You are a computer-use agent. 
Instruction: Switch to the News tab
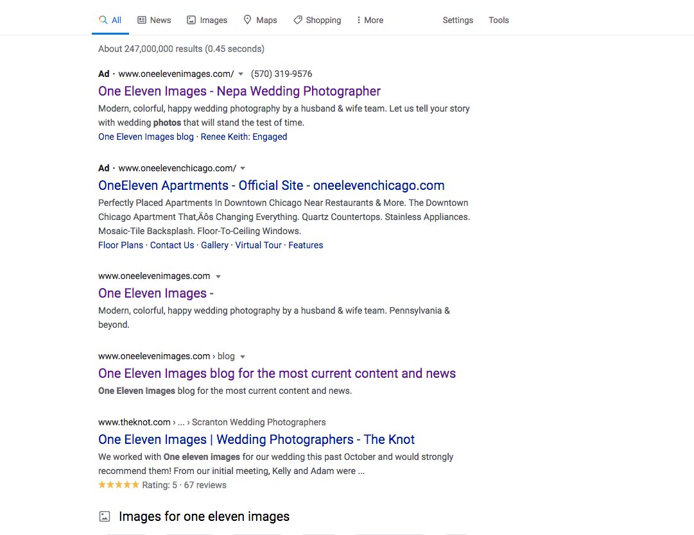click(x=154, y=20)
